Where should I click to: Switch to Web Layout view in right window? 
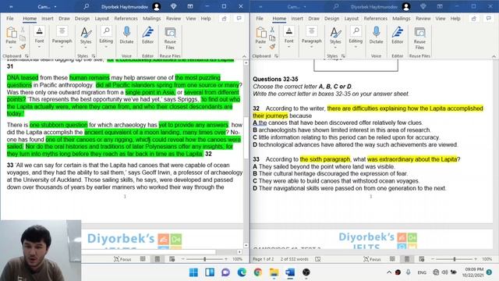(421, 259)
